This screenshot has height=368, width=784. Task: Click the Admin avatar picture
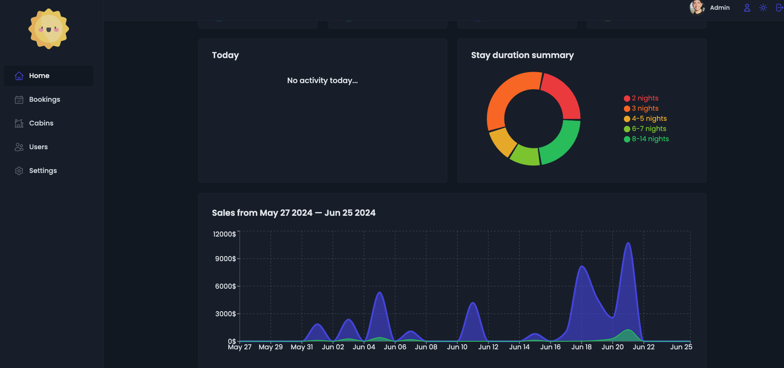[x=697, y=8]
